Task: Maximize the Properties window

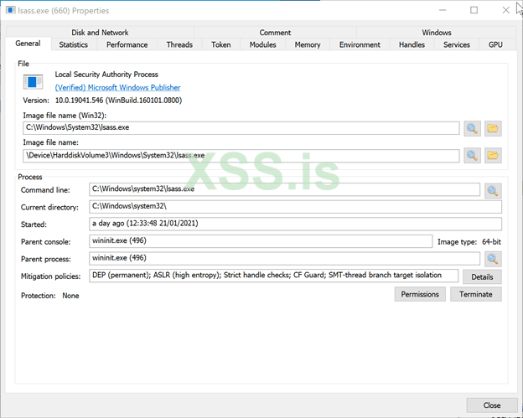Action: (474, 10)
